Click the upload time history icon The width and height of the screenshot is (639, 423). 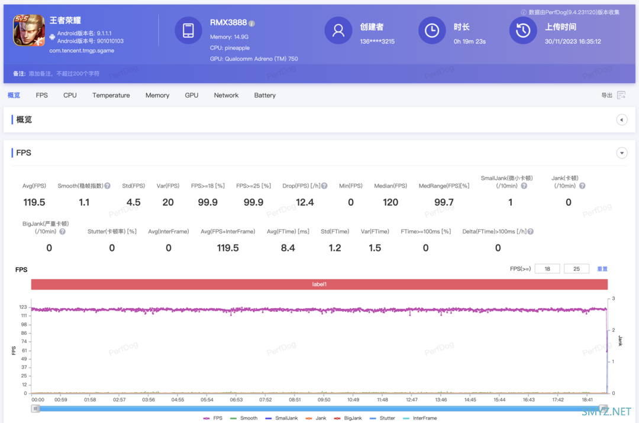pos(523,30)
